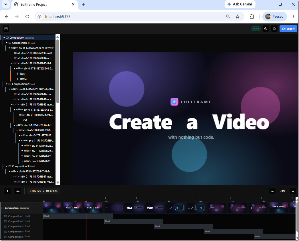This screenshot has width=299, height=241.
Task: Play the composition preview
Action: click(x=8, y=191)
